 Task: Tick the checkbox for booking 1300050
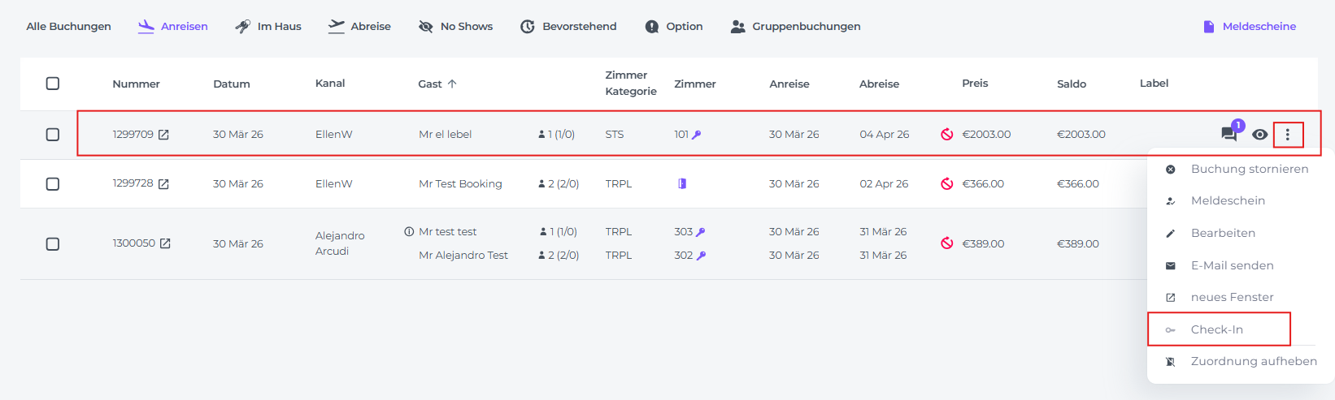[53, 243]
